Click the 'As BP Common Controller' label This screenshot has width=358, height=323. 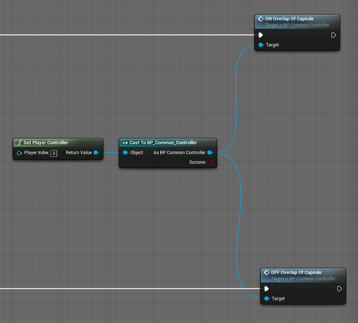click(x=179, y=153)
